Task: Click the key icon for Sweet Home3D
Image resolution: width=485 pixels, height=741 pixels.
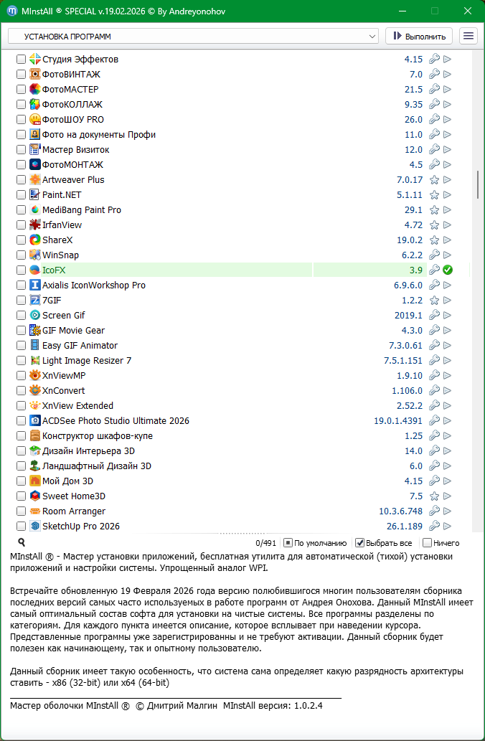Action: click(x=434, y=496)
